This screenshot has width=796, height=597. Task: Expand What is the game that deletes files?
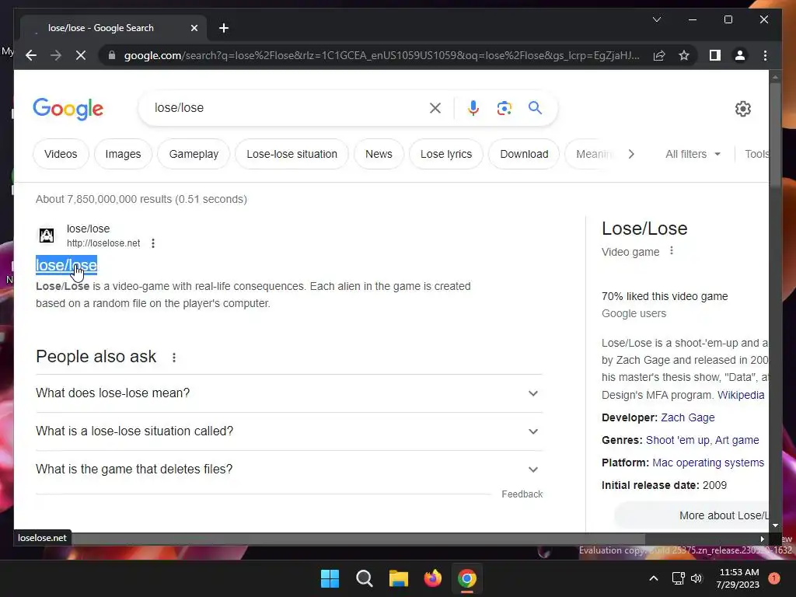pos(289,469)
